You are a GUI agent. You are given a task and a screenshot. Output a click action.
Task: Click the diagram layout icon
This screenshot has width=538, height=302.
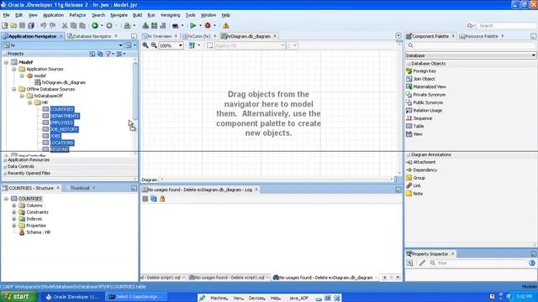(x=192, y=45)
